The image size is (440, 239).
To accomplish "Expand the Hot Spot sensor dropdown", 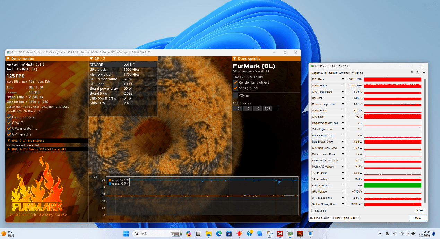I will pyautogui.click(x=343, y=98).
